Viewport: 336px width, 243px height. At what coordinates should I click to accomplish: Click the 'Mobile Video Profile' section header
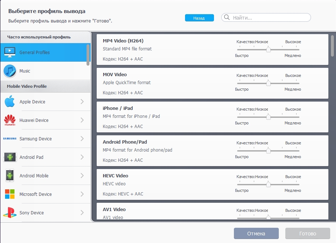pyautogui.click(x=45, y=86)
